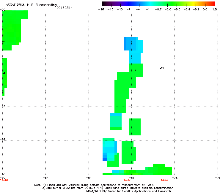Click the title text 'ASCAT 25KM MLE-3 descending'
This screenshot has height=193, width=220.
point(31,5)
